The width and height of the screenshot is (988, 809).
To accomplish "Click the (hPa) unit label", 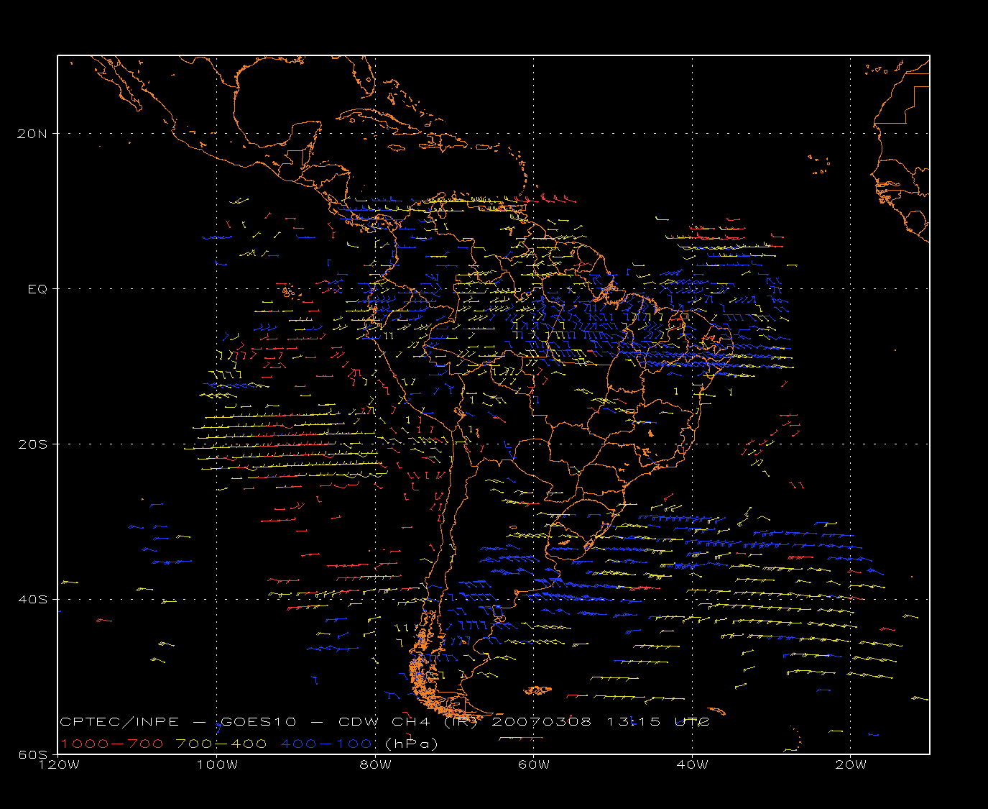I will [x=412, y=744].
